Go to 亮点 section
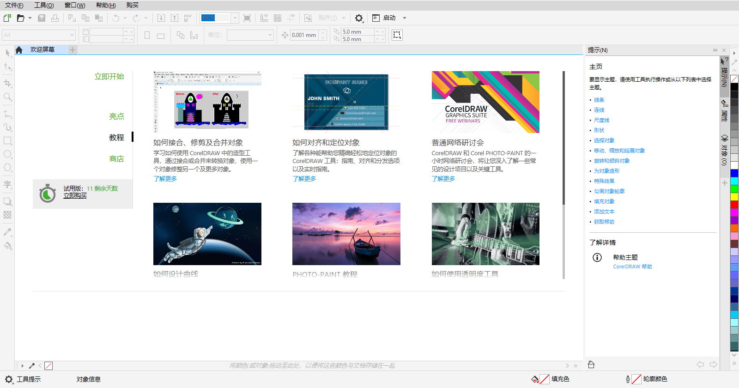Screen dimensions: 739x388 (116, 116)
